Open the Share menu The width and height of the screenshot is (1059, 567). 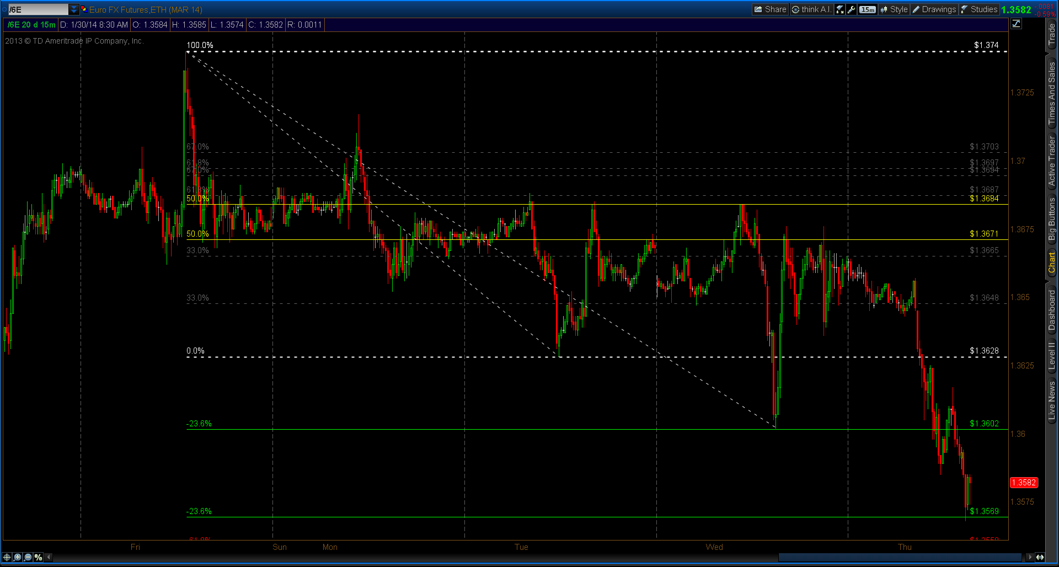pyautogui.click(x=770, y=9)
